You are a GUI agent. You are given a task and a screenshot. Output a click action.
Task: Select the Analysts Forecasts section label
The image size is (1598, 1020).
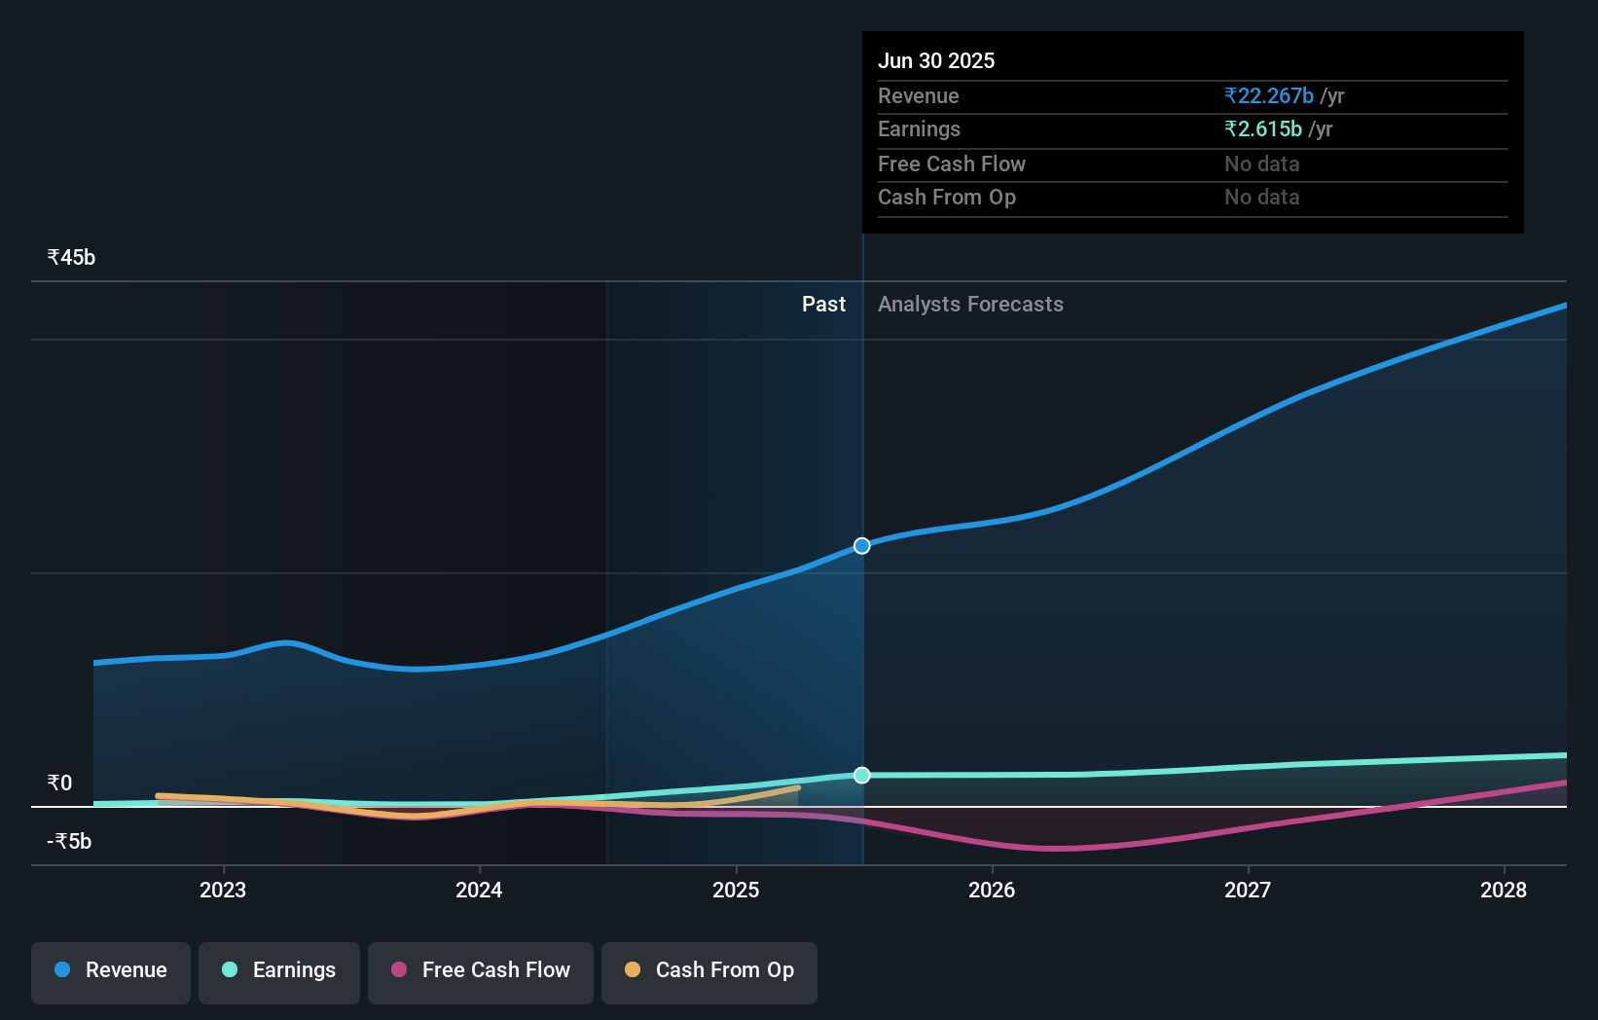(x=969, y=304)
